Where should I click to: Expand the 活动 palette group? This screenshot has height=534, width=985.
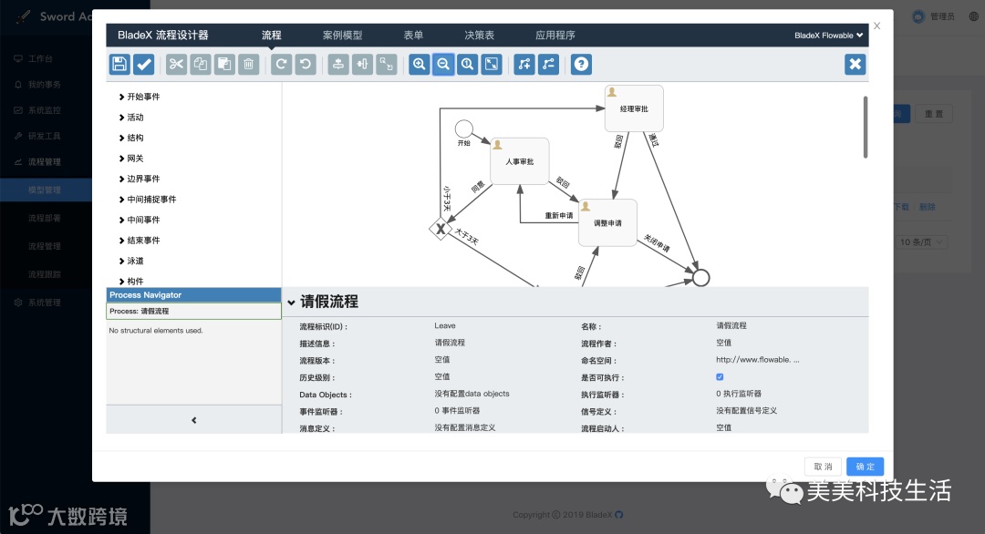[x=131, y=118]
